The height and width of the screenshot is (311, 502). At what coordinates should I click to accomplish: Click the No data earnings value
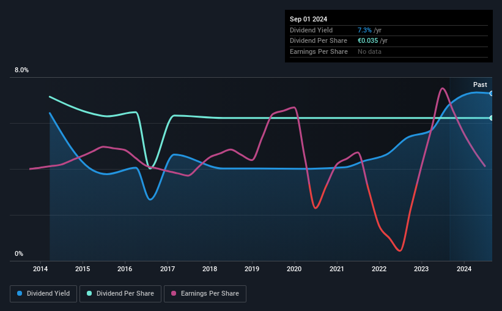coord(369,51)
